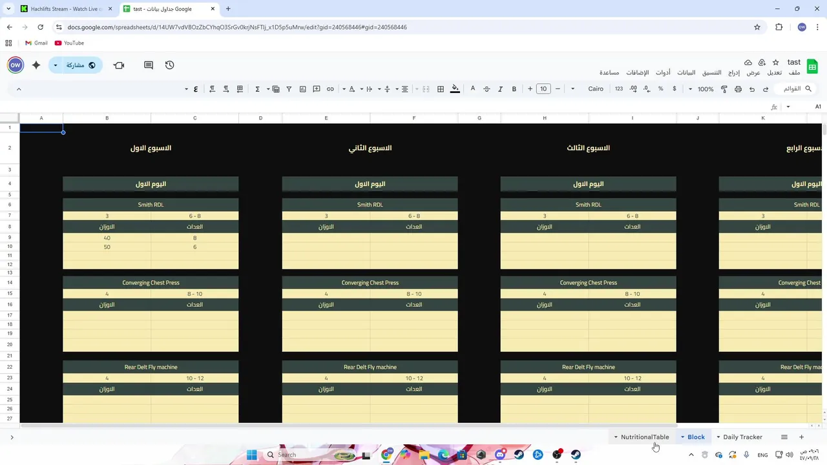
Task: Start a Meet call camera icon
Action: [x=119, y=65]
